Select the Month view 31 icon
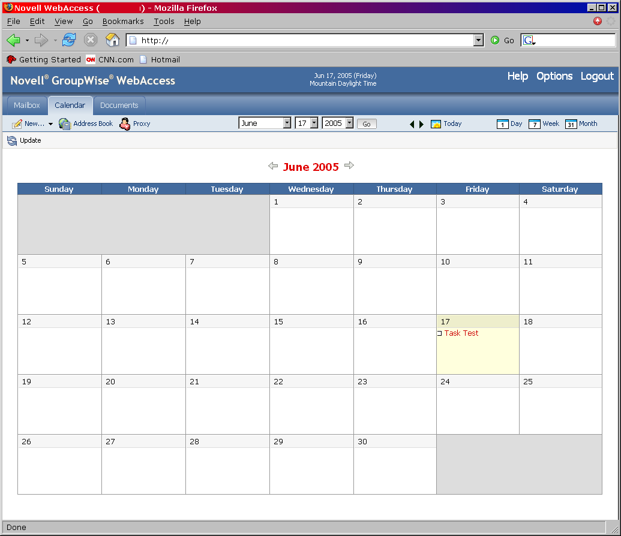This screenshot has height=536, width=621. click(568, 124)
